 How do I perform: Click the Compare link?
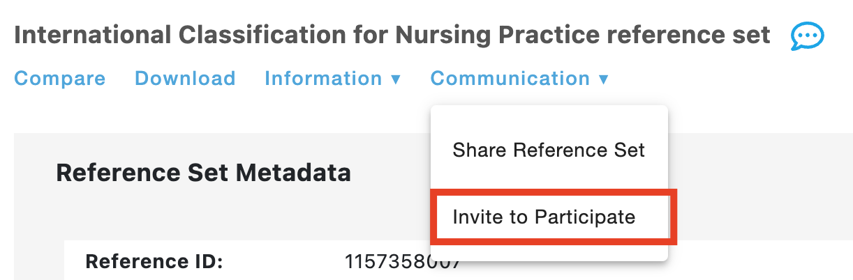pos(60,79)
